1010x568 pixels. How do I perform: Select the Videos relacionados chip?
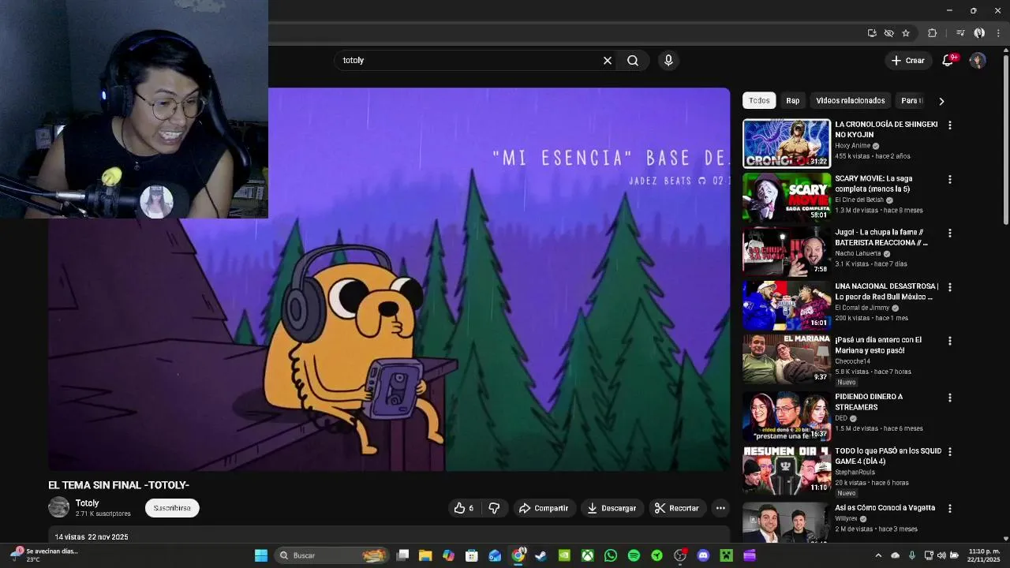(851, 101)
